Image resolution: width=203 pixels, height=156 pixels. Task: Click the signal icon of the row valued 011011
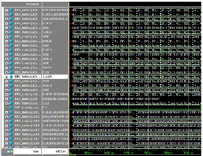pyautogui.click(x=11, y=50)
